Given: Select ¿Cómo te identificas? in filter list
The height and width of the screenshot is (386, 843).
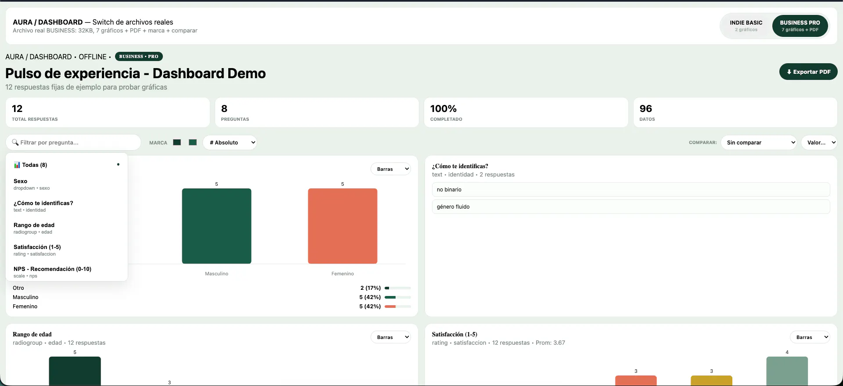Looking at the screenshot, I should (67, 206).
